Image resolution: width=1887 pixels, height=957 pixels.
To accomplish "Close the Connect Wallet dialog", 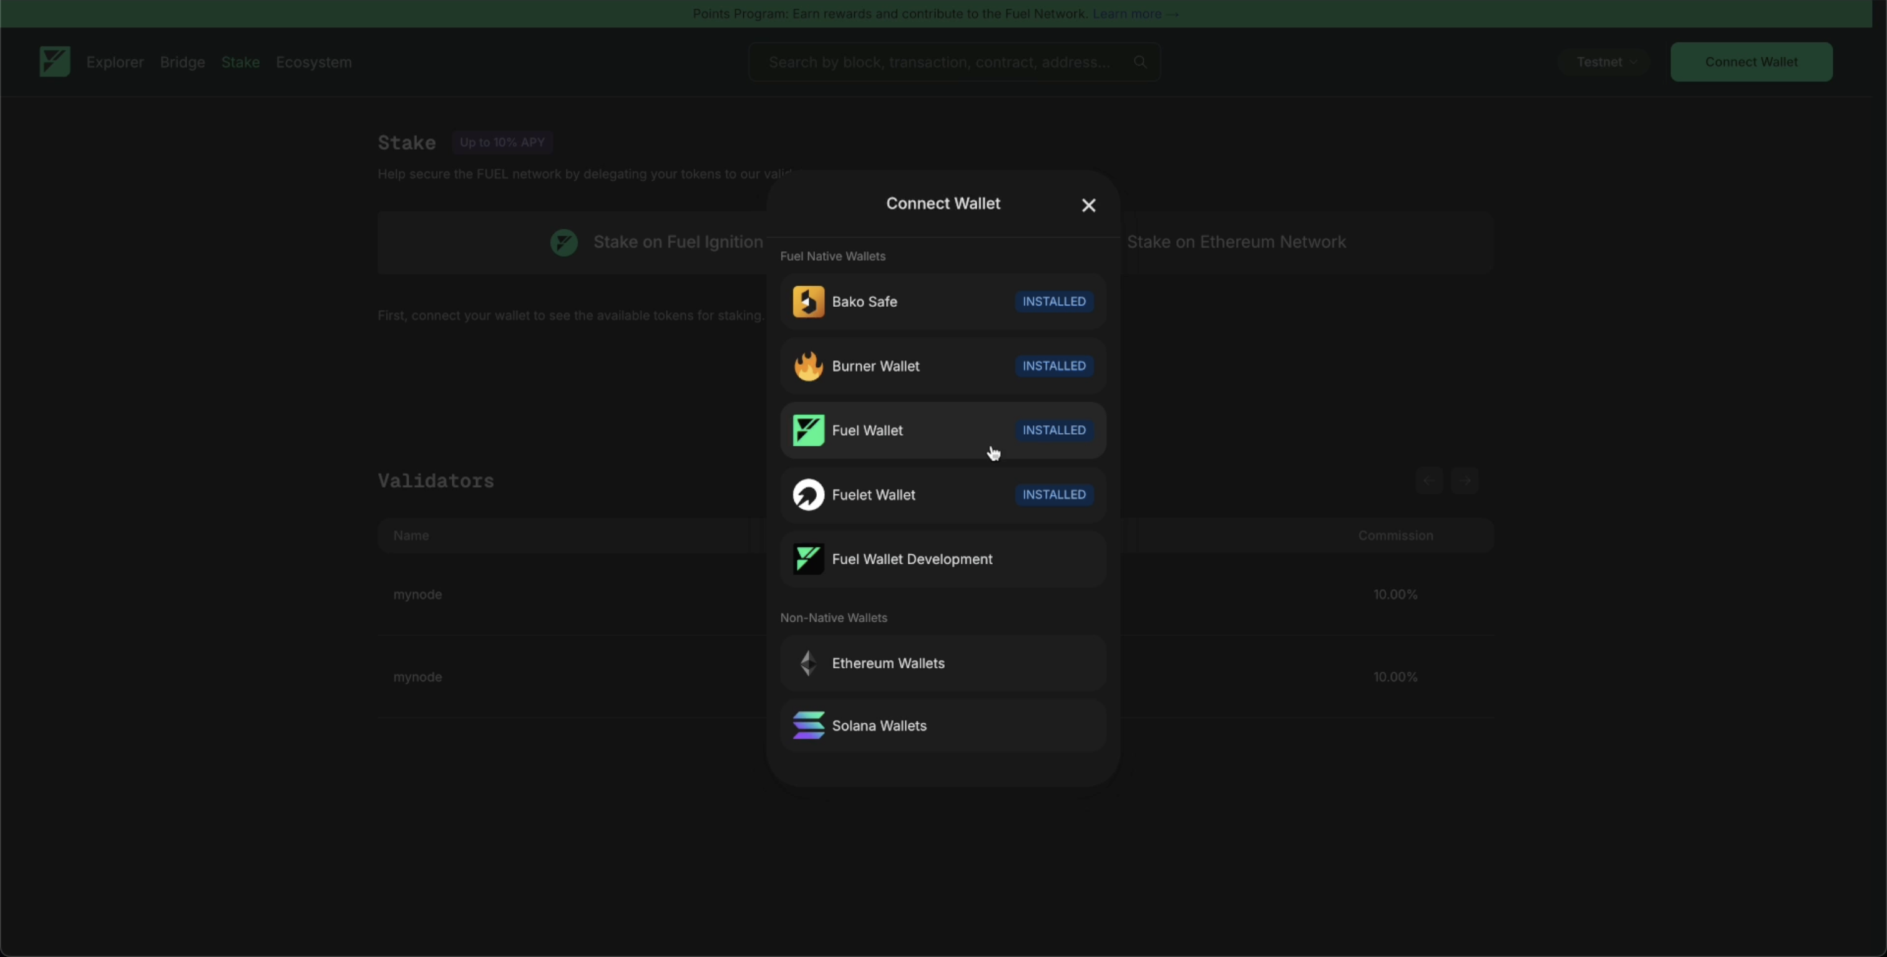I will click(x=1088, y=206).
